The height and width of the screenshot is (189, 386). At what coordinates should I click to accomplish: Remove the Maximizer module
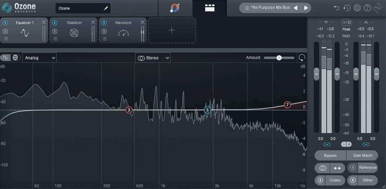pos(142,22)
